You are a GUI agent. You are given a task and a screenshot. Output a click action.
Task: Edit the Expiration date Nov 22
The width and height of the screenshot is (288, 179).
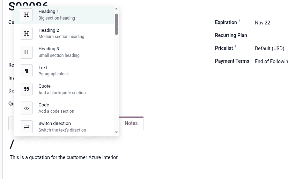pyautogui.click(x=263, y=23)
